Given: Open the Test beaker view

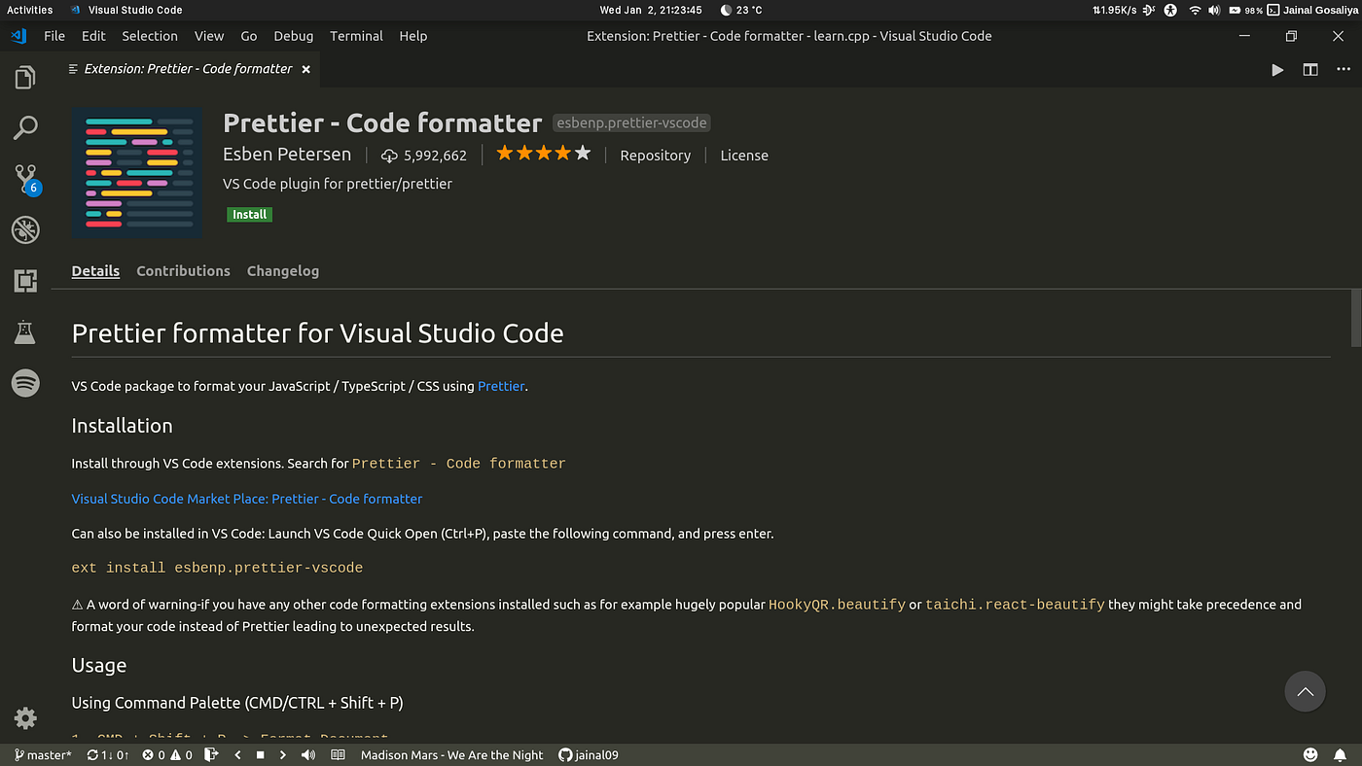Looking at the screenshot, I should click(25, 331).
